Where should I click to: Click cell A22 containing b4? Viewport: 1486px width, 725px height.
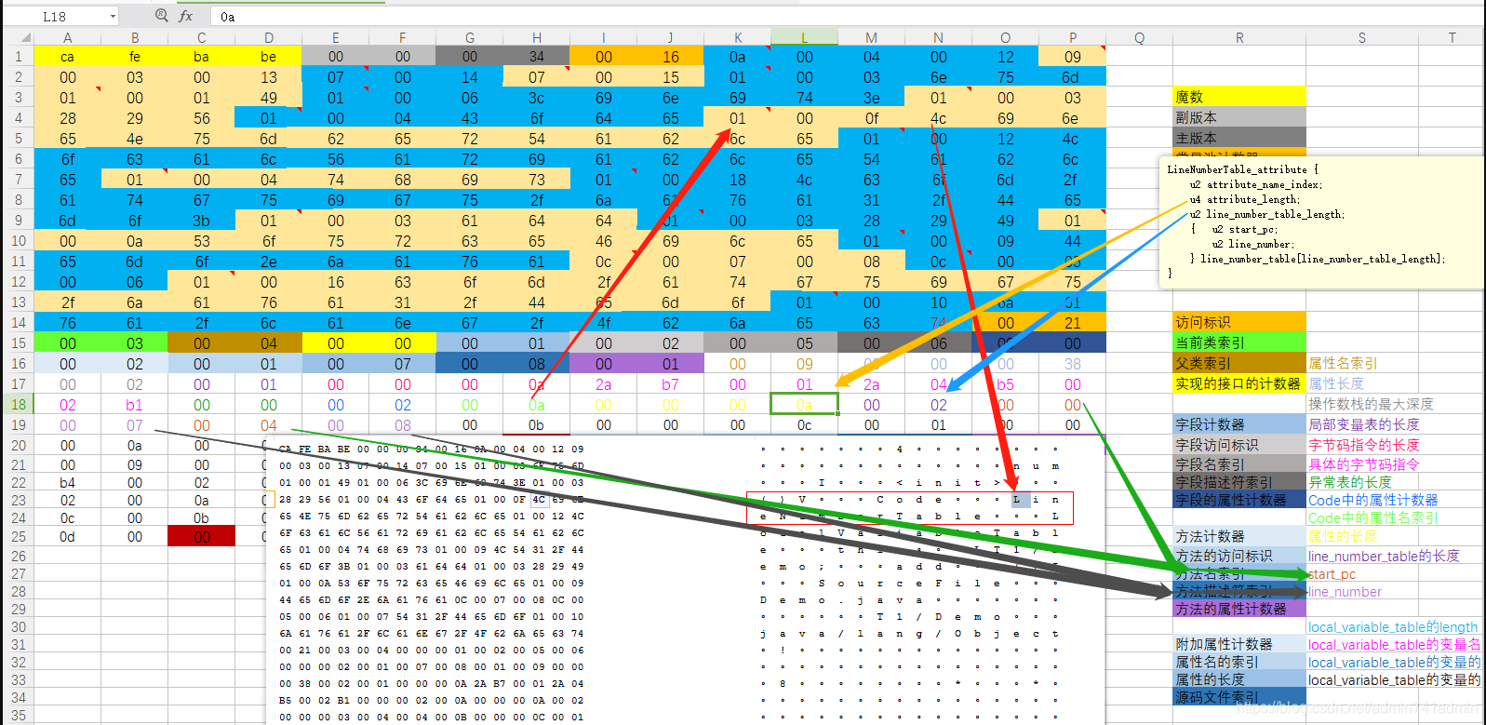coord(68,483)
